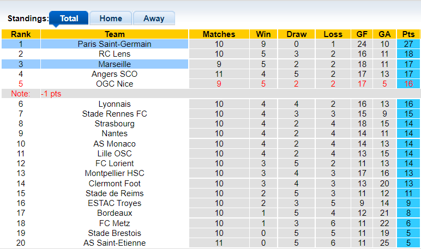Click the Pts column header
The image size is (421, 249).
[x=406, y=34]
